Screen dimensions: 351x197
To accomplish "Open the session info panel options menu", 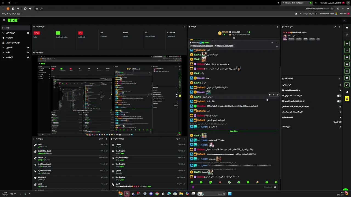I will coord(184,27).
